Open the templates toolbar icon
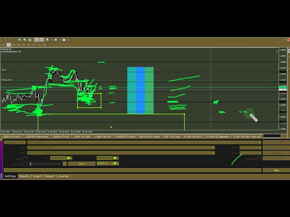Image resolution: width=290 pixels, height=217 pixels. tap(64, 40)
